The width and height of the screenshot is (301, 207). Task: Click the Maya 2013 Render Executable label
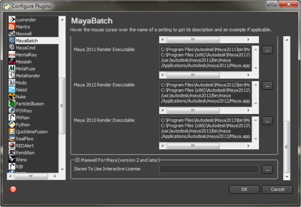104,120
